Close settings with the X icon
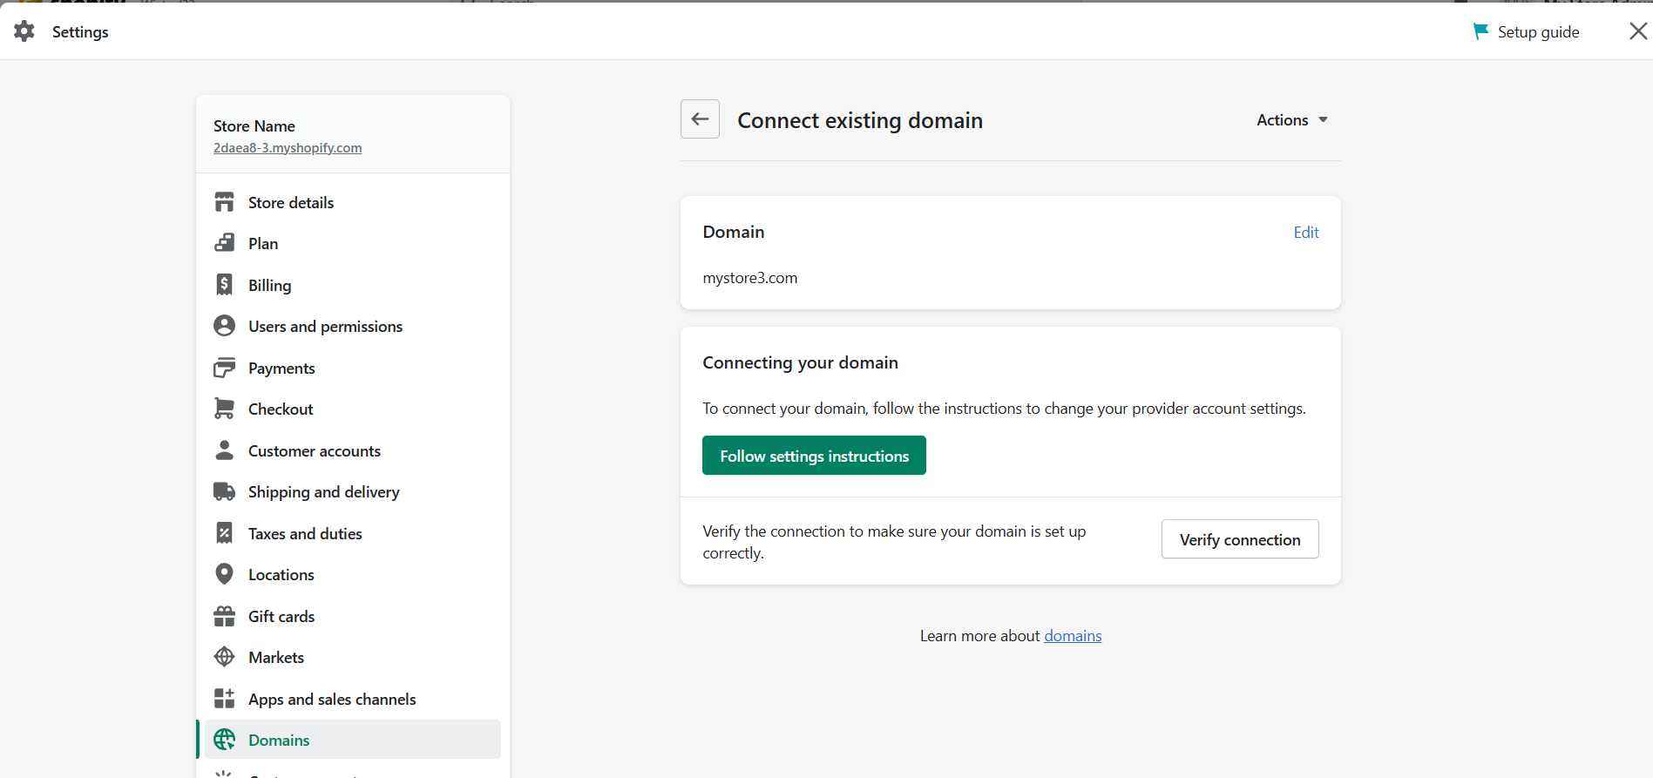The image size is (1653, 778). coord(1638,31)
